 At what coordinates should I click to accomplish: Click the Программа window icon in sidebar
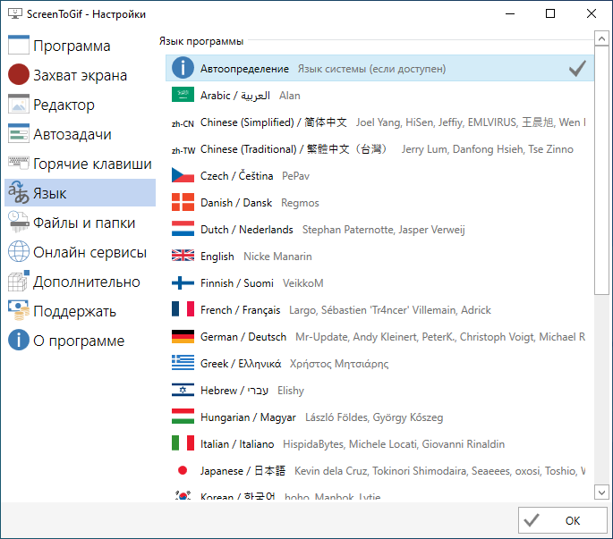pyautogui.click(x=19, y=46)
